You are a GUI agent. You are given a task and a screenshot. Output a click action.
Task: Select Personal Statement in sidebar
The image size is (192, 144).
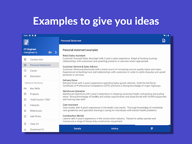click(x=40, y=65)
